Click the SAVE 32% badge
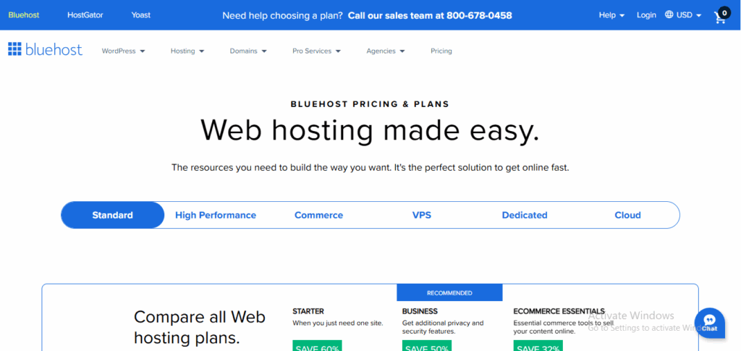Viewport: 741px width, 351px height. [538, 346]
